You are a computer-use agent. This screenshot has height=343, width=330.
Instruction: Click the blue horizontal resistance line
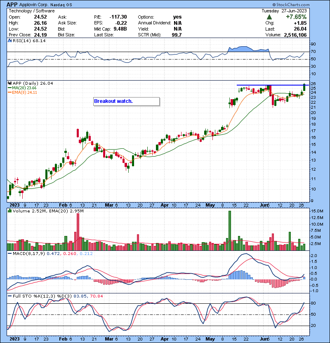click(x=273, y=85)
